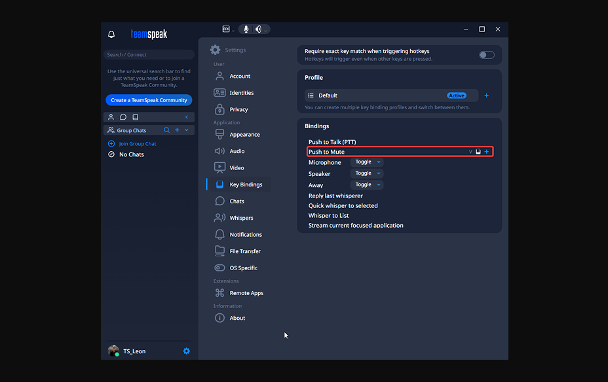Open the Account settings page
Image resolution: width=608 pixels, height=382 pixels.
click(240, 77)
